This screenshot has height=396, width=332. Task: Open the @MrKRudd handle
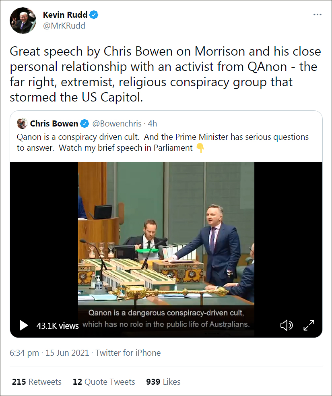pos(64,26)
